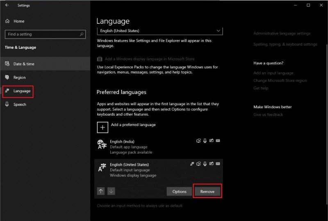Click Windows display language under English (United States)

pos(133,175)
